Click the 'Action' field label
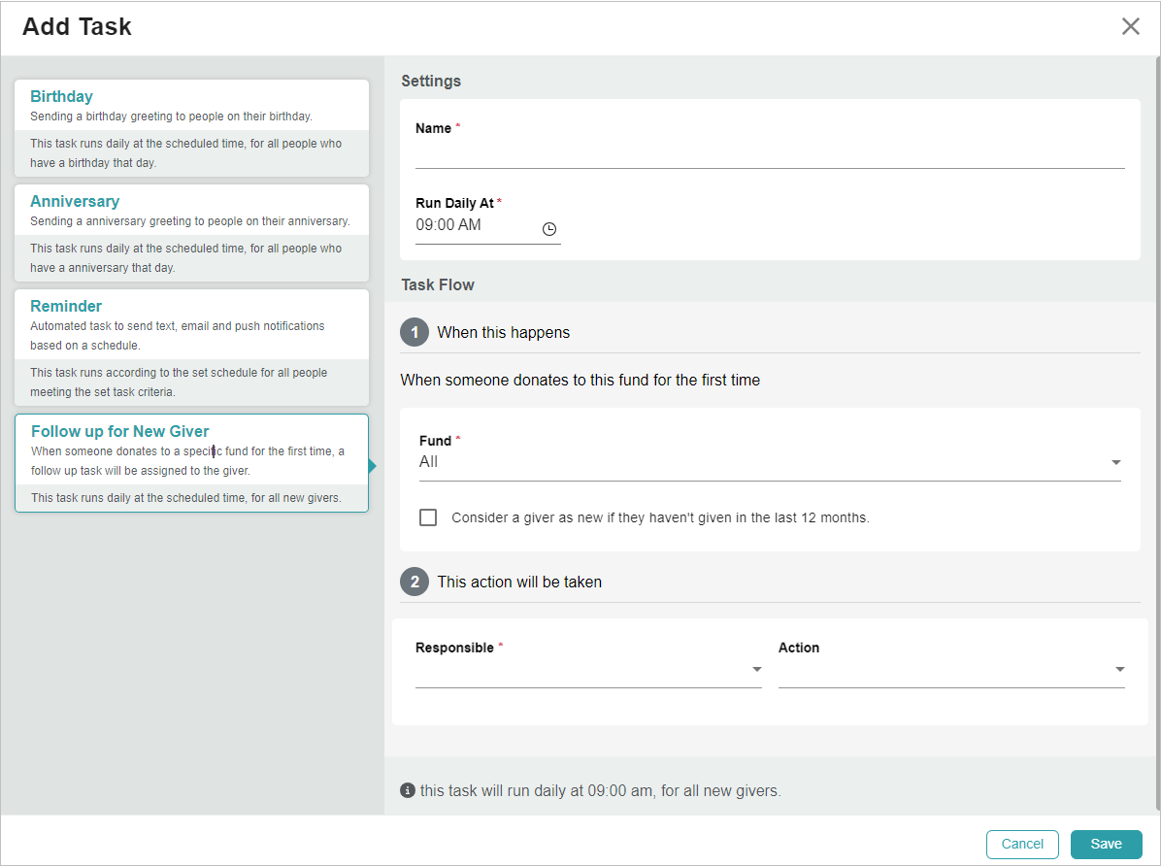This screenshot has width=1161, height=866. pyautogui.click(x=799, y=648)
